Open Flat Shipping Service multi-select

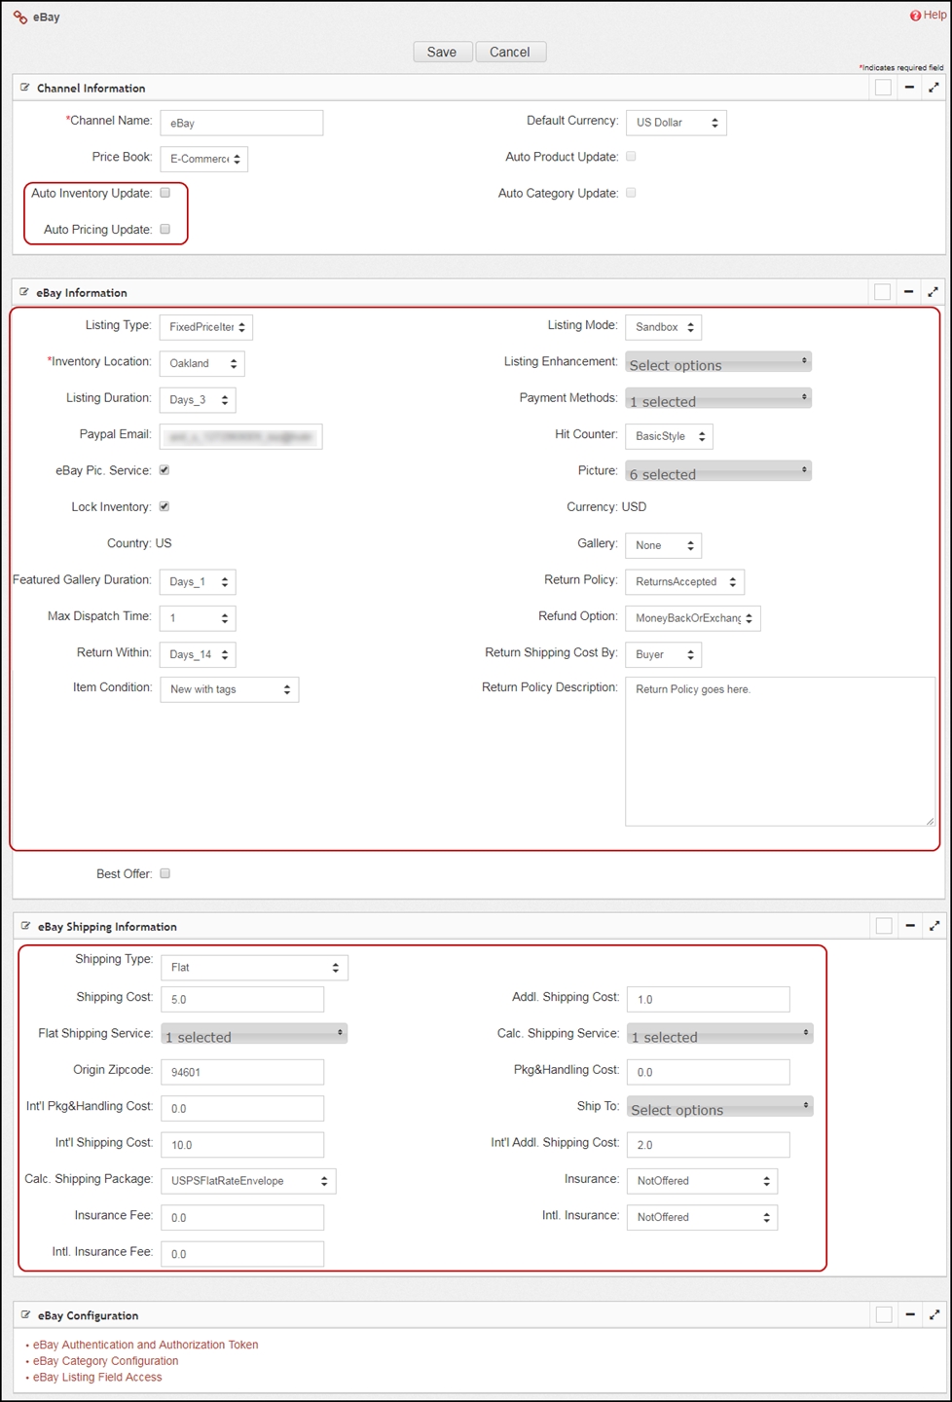(x=254, y=1034)
